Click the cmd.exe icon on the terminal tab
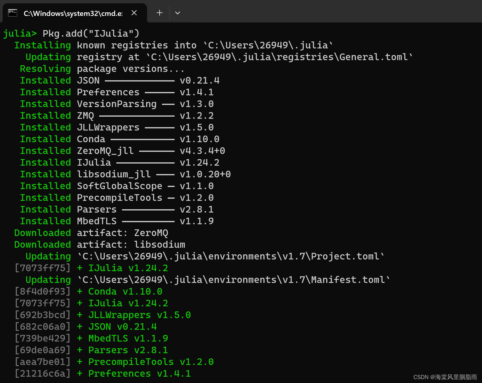482x383 pixels. 12,12
